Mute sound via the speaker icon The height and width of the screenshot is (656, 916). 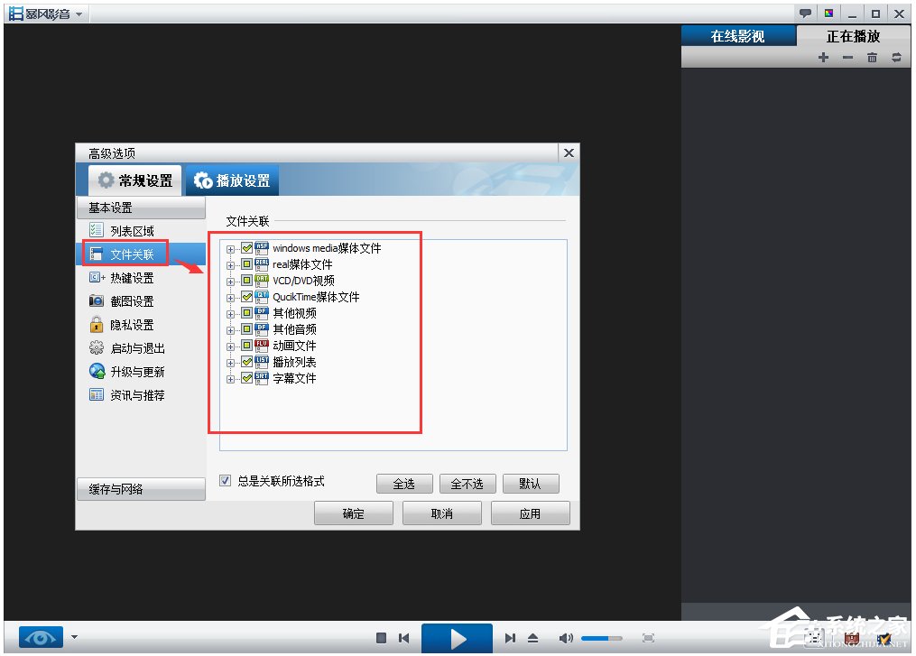(566, 638)
